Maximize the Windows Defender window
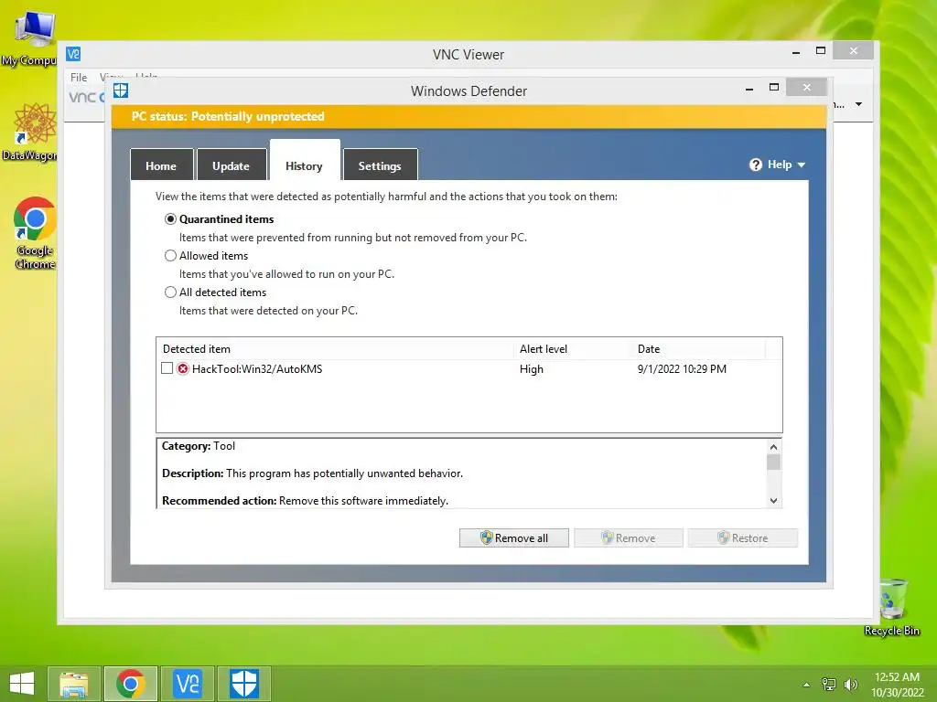 click(774, 87)
